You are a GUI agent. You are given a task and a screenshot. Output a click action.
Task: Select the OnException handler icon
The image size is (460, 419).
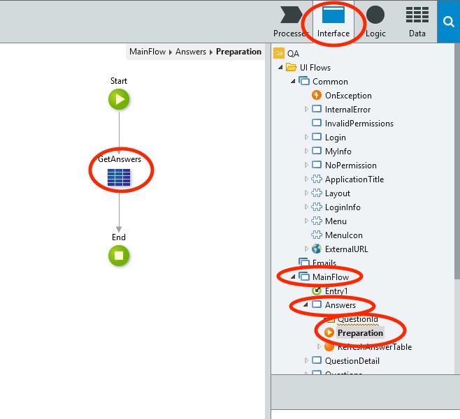click(316, 95)
